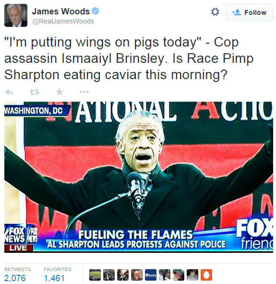
Task: Open the gear settings menu
Action: tap(215, 12)
